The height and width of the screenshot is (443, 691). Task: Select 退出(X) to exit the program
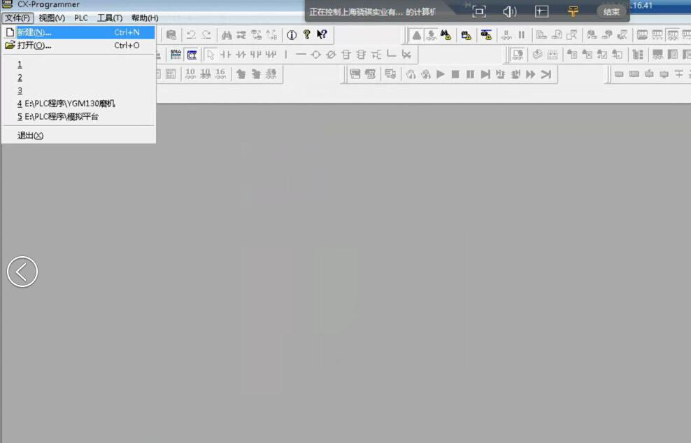tap(30, 135)
